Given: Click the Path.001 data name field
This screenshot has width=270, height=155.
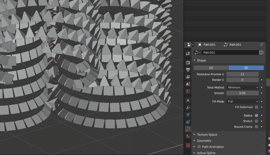Looking at the screenshot, I should [x=230, y=53].
